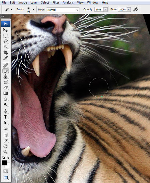Select the Clone Stamp tool
The image size is (150, 183).
click(5, 77)
